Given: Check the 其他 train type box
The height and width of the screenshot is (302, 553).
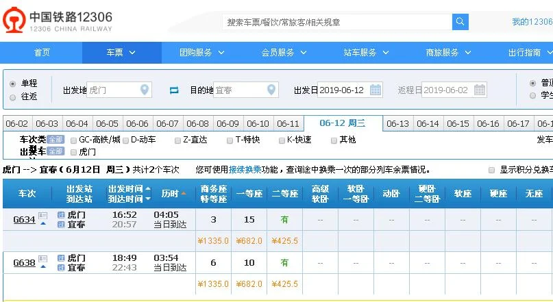Looking at the screenshot, I should point(334,140).
